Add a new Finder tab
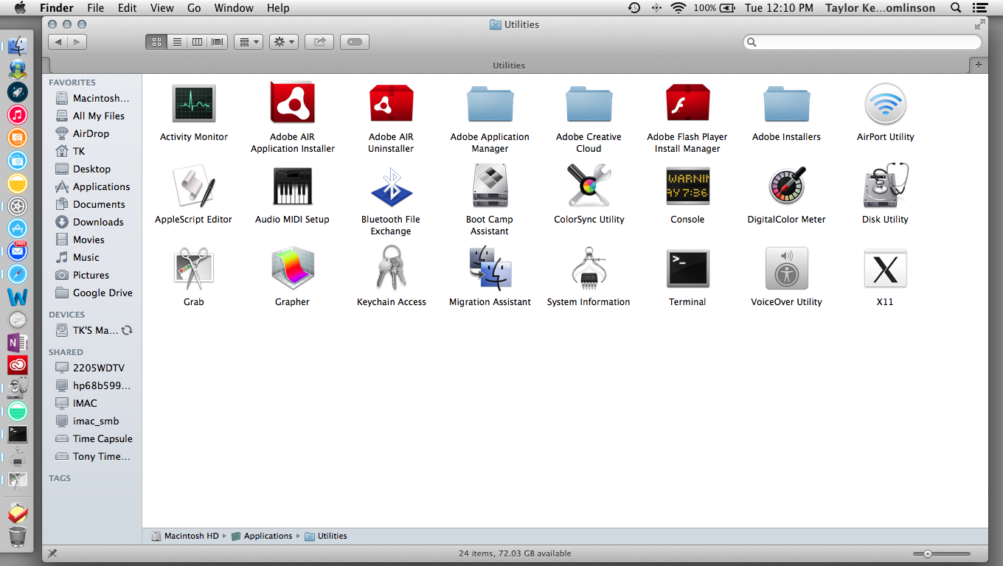Viewport: 1003px width, 566px height. [979, 65]
